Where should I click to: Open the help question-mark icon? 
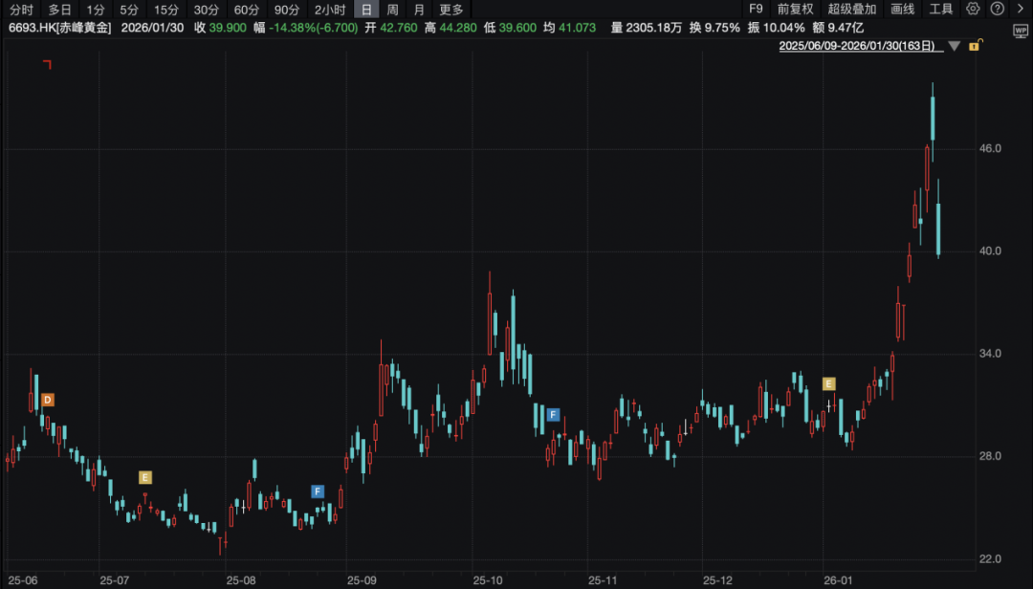click(x=998, y=10)
